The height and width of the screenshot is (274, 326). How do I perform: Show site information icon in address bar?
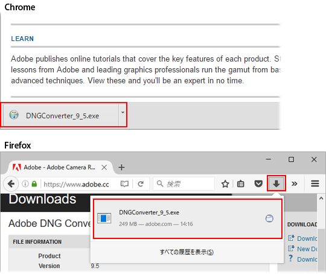[25, 184]
